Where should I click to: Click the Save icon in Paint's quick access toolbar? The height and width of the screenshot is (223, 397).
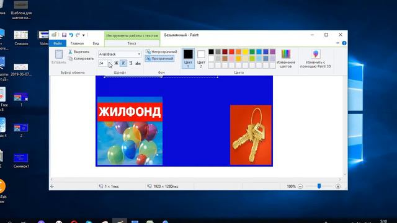click(64, 35)
